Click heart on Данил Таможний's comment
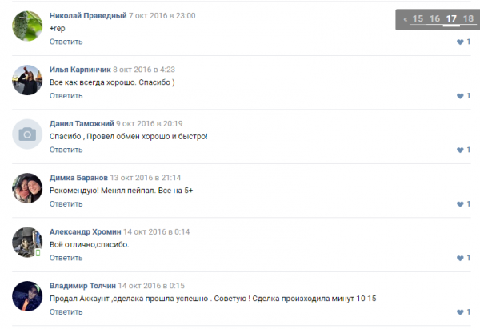480x329 pixels. pos(460,150)
